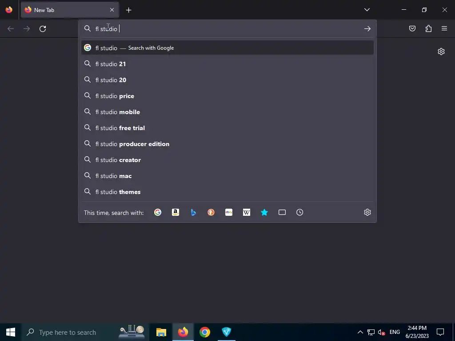Select suggestion 'fl studio 20'

pos(227,80)
